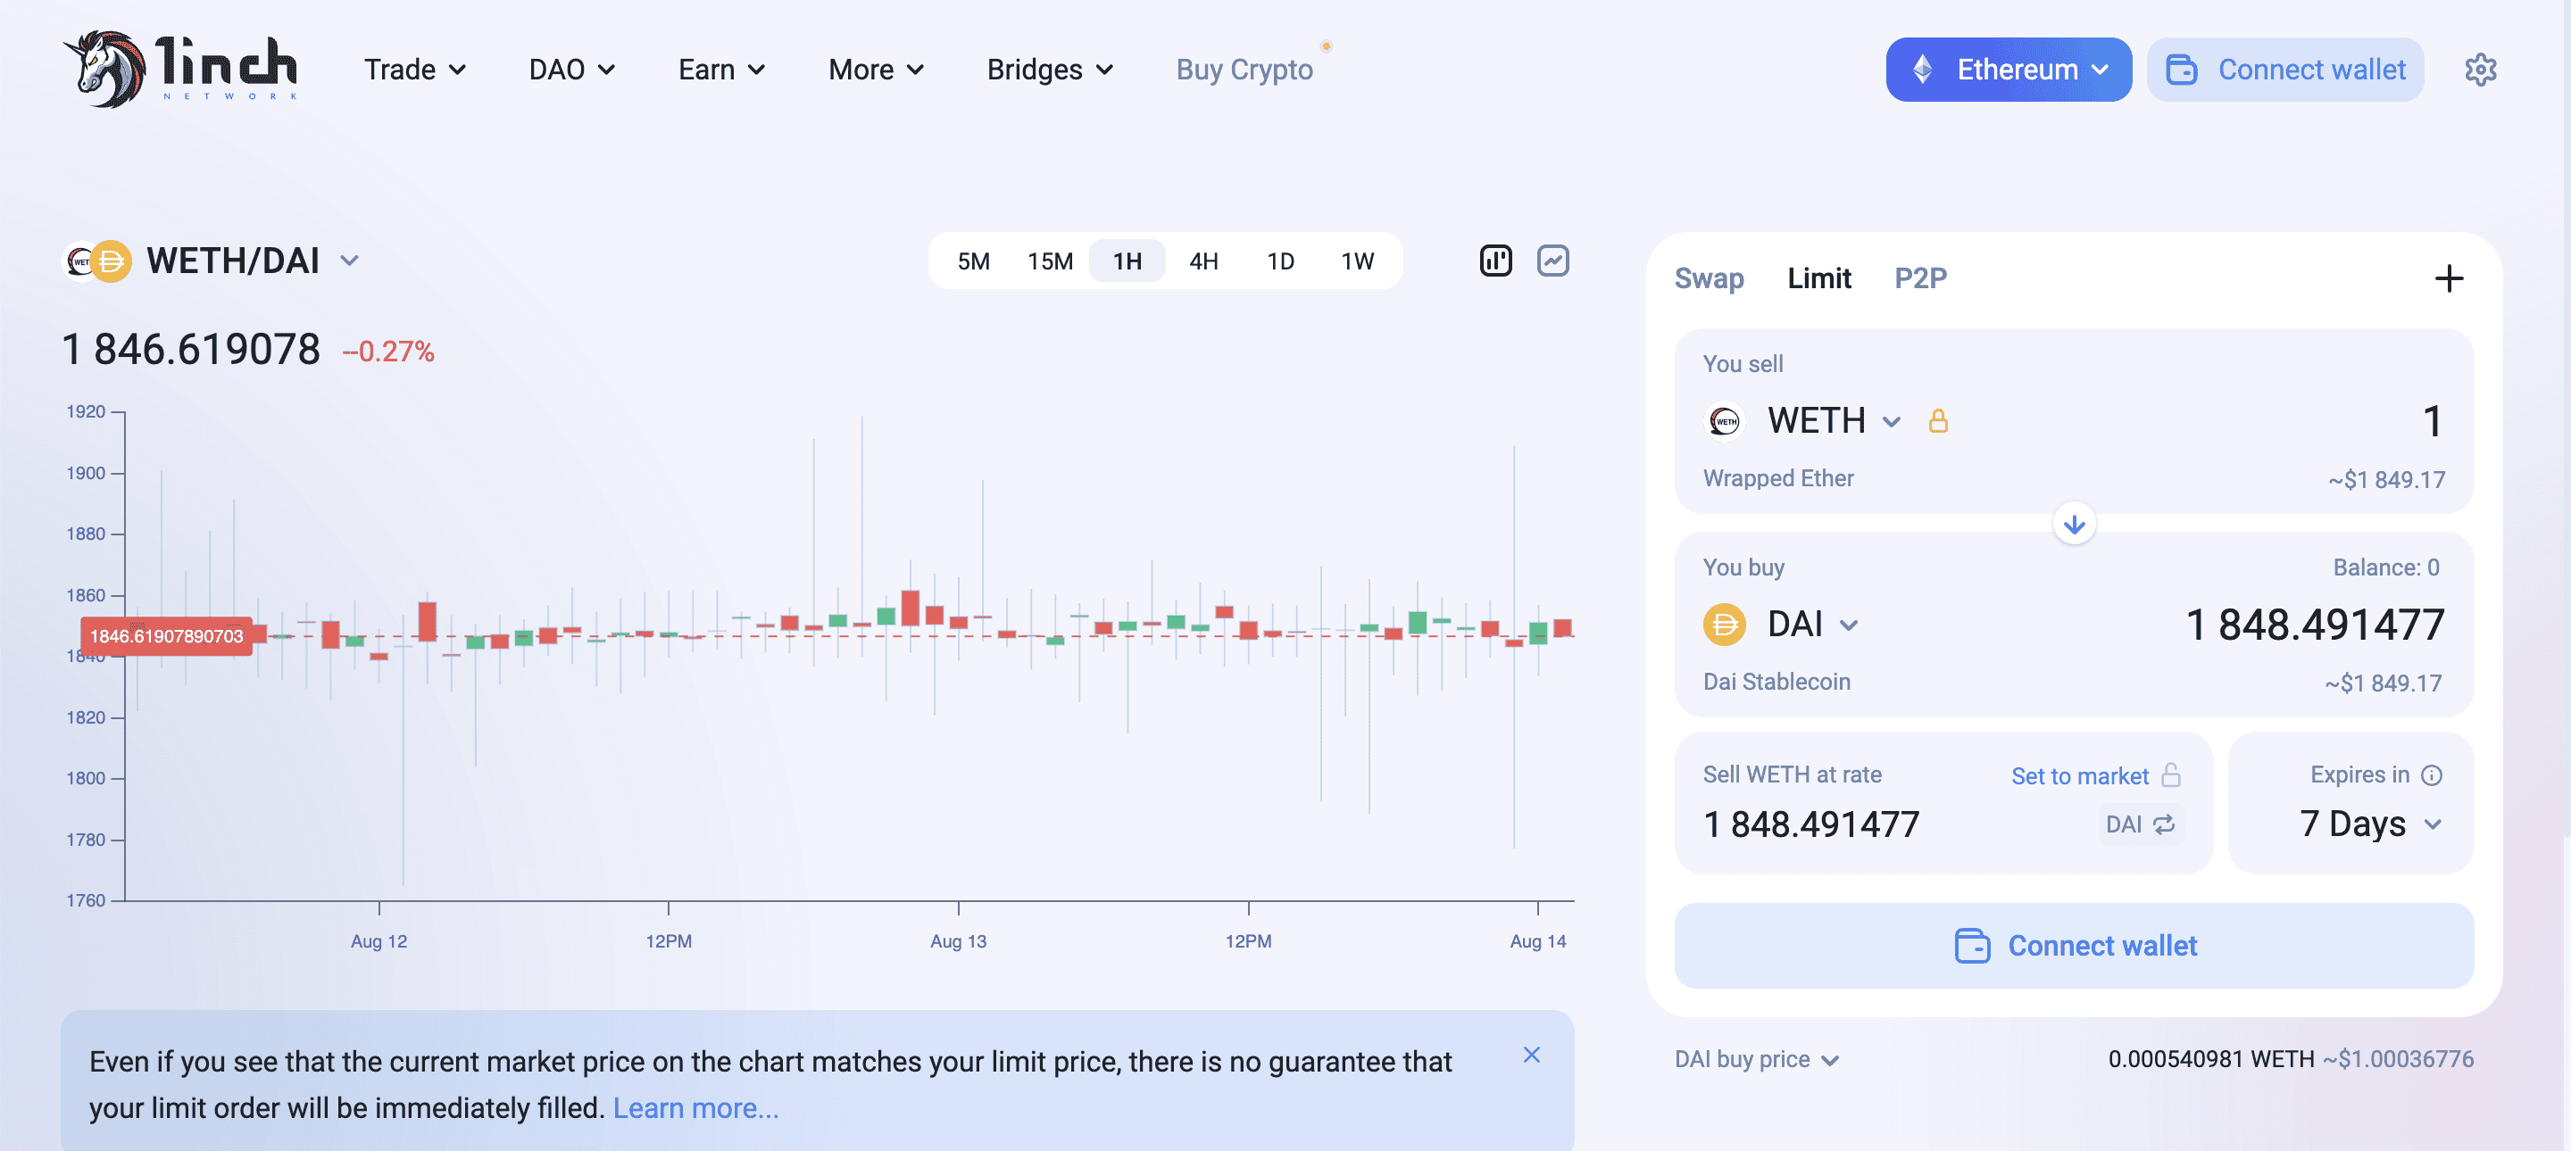The image size is (2571, 1151).
Task: Open the Trade menu
Action: pos(414,70)
